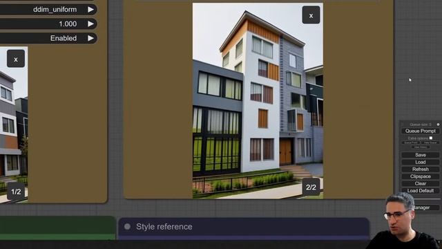This screenshot has height=249, width=442.
Task: Click the Load workflow button
Action: tap(421, 162)
